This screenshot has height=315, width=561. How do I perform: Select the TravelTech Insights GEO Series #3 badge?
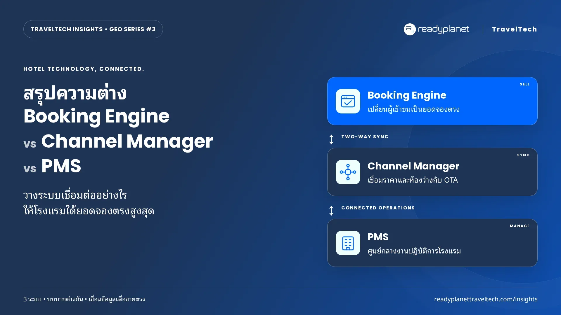pos(93,29)
